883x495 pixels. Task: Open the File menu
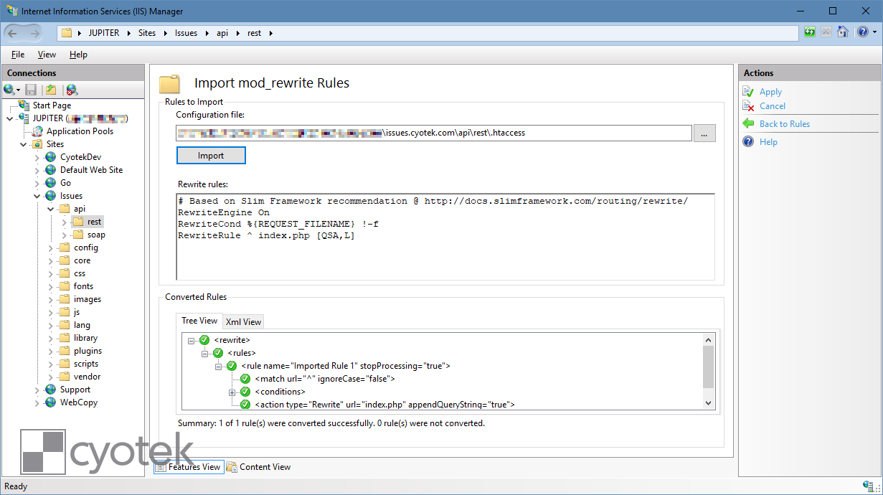tap(18, 55)
